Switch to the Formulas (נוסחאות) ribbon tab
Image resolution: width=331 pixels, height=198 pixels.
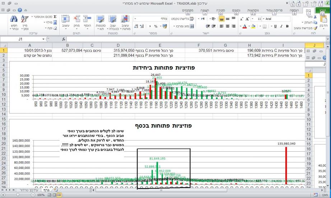[x=254, y=10]
